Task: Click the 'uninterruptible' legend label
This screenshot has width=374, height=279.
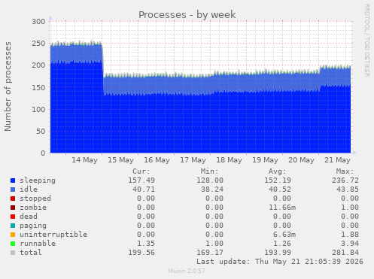Action: pyautogui.click(x=53, y=235)
